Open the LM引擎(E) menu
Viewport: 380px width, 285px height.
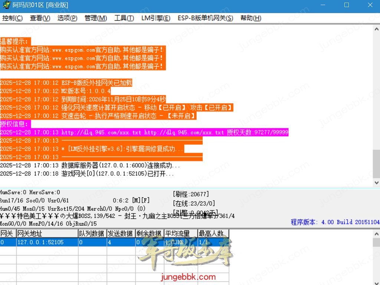tap(155, 18)
